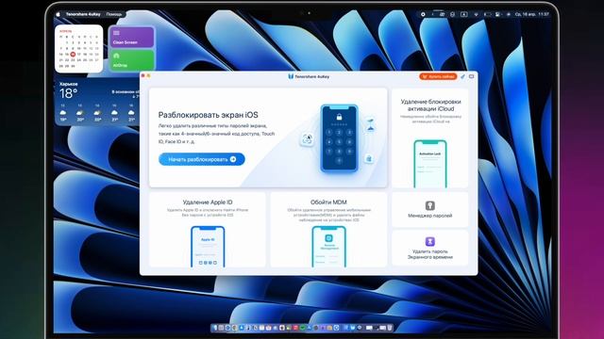Viewport: 604px width, 339px height.
Task: Click the keyboard input source 'A' icon
Action: (x=463, y=14)
